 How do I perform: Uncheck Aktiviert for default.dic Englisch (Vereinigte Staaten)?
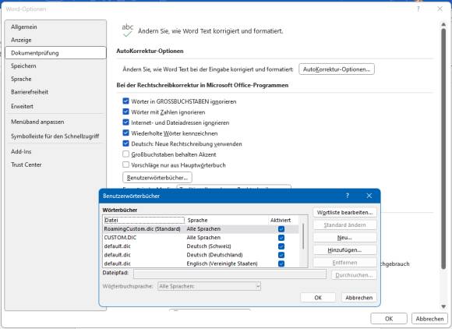pyautogui.click(x=281, y=264)
